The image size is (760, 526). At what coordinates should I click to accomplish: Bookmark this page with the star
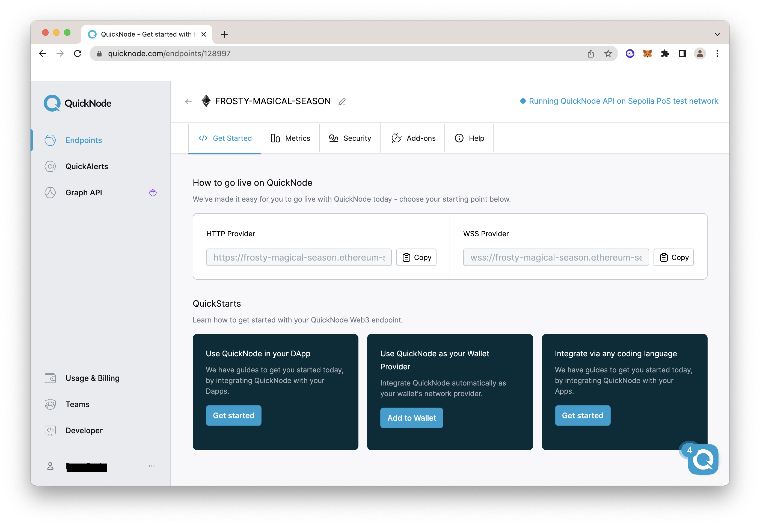tap(608, 53)
